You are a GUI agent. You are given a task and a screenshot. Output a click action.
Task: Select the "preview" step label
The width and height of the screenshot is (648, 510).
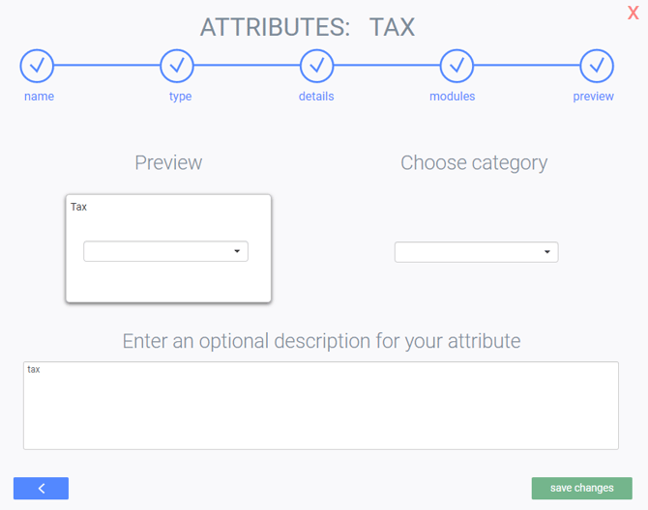(x=593, y=97)
